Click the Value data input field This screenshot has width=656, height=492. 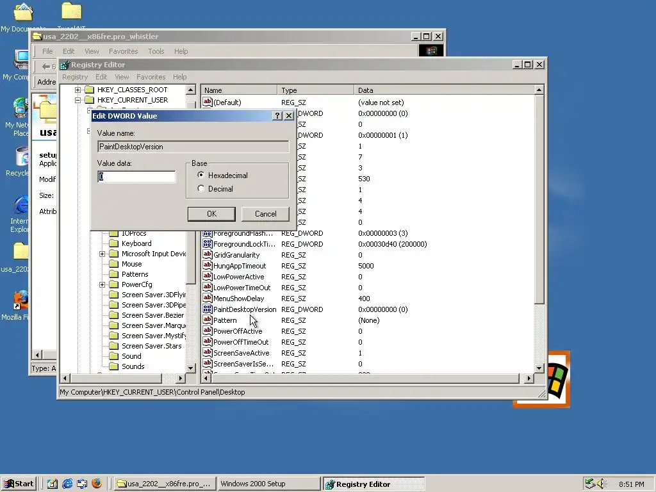point(136,177)
